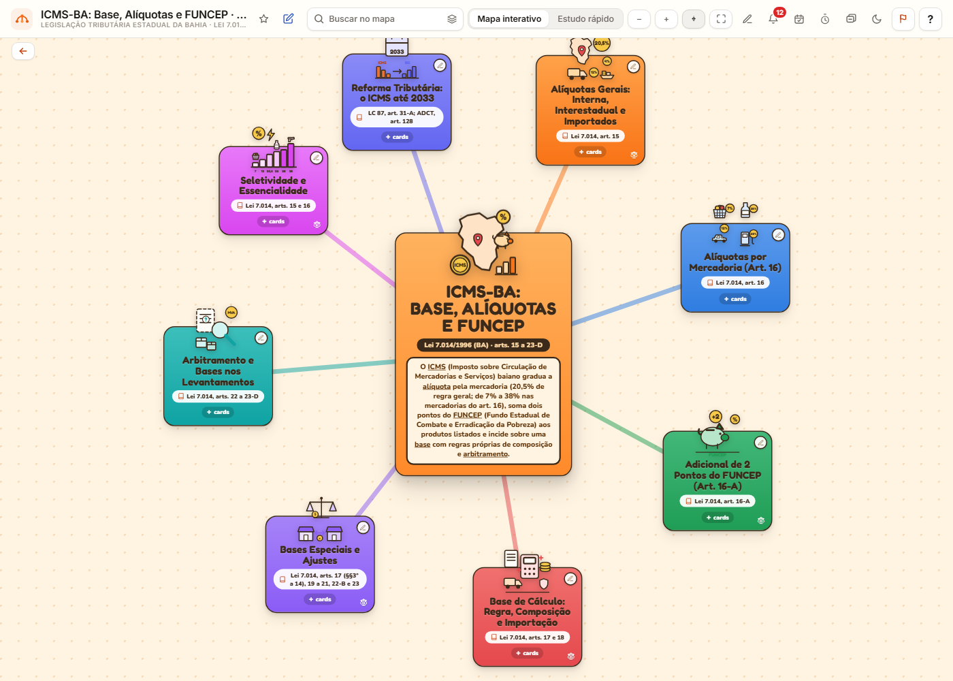Edit the Alíquotas por Mercadoria node
The width and height of the screenshot is (953, 681).
click(779, 235)
